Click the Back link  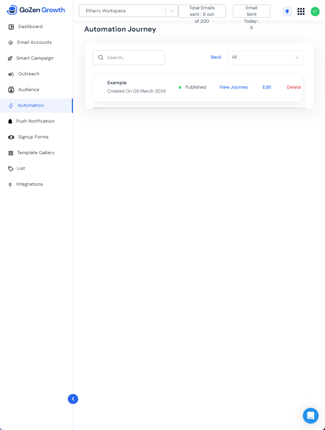tap(216, 57)
